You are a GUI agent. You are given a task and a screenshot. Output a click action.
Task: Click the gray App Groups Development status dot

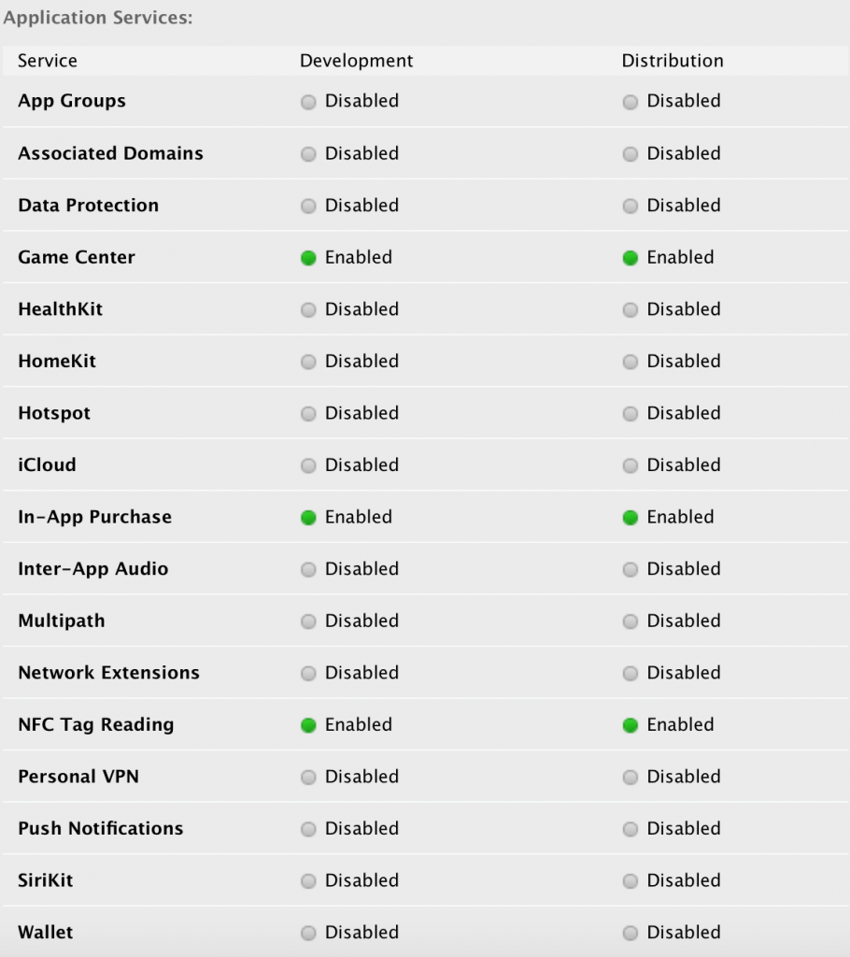(x=308, y=102)
